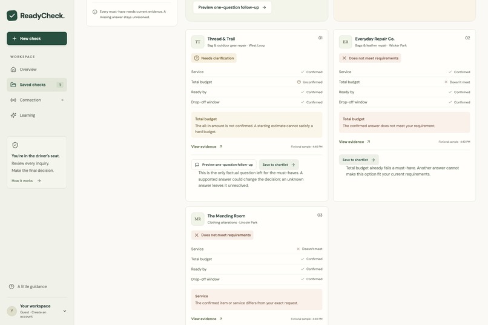Click The Mending Room Service Doesn't meet status
Screen dimensions: 488x325
(x=309, y=249)
